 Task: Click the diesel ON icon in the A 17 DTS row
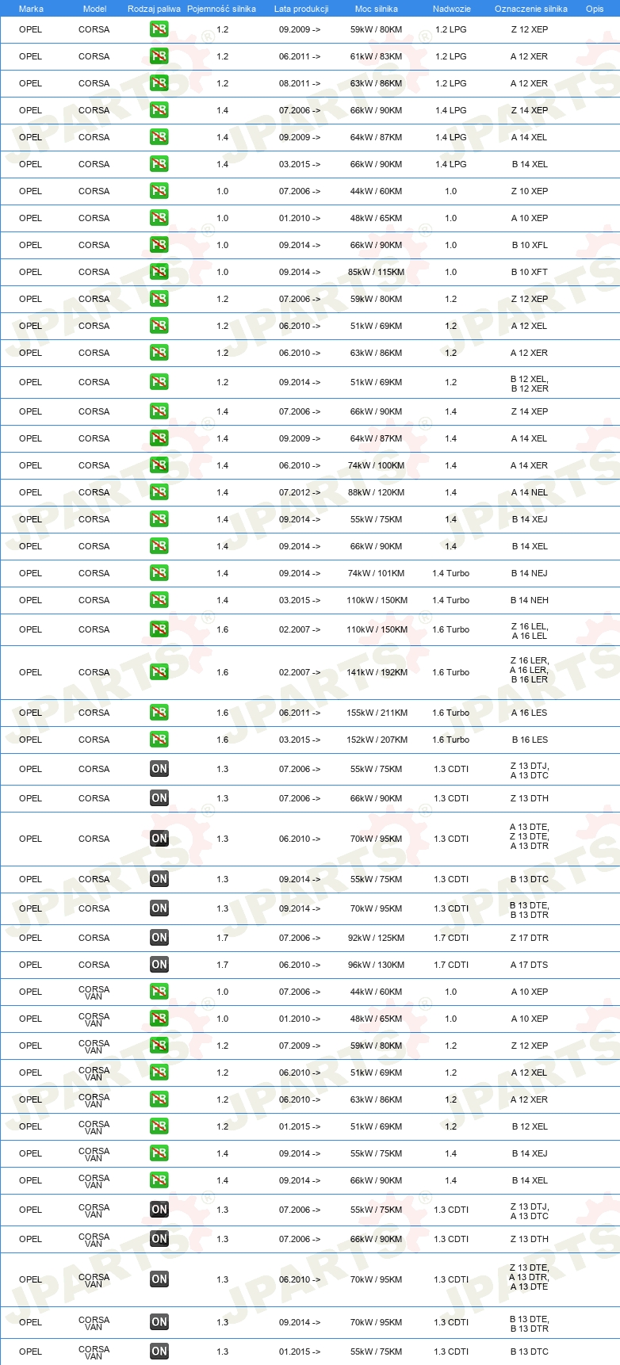pos(159,965)
